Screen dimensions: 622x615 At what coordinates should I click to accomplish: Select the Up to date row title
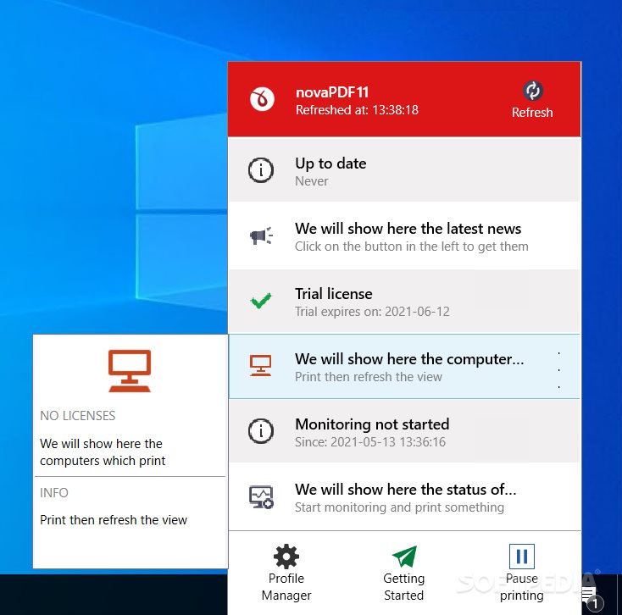coord(330,163)
